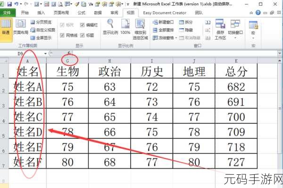
Task: Select column K header
Action: 236,61
